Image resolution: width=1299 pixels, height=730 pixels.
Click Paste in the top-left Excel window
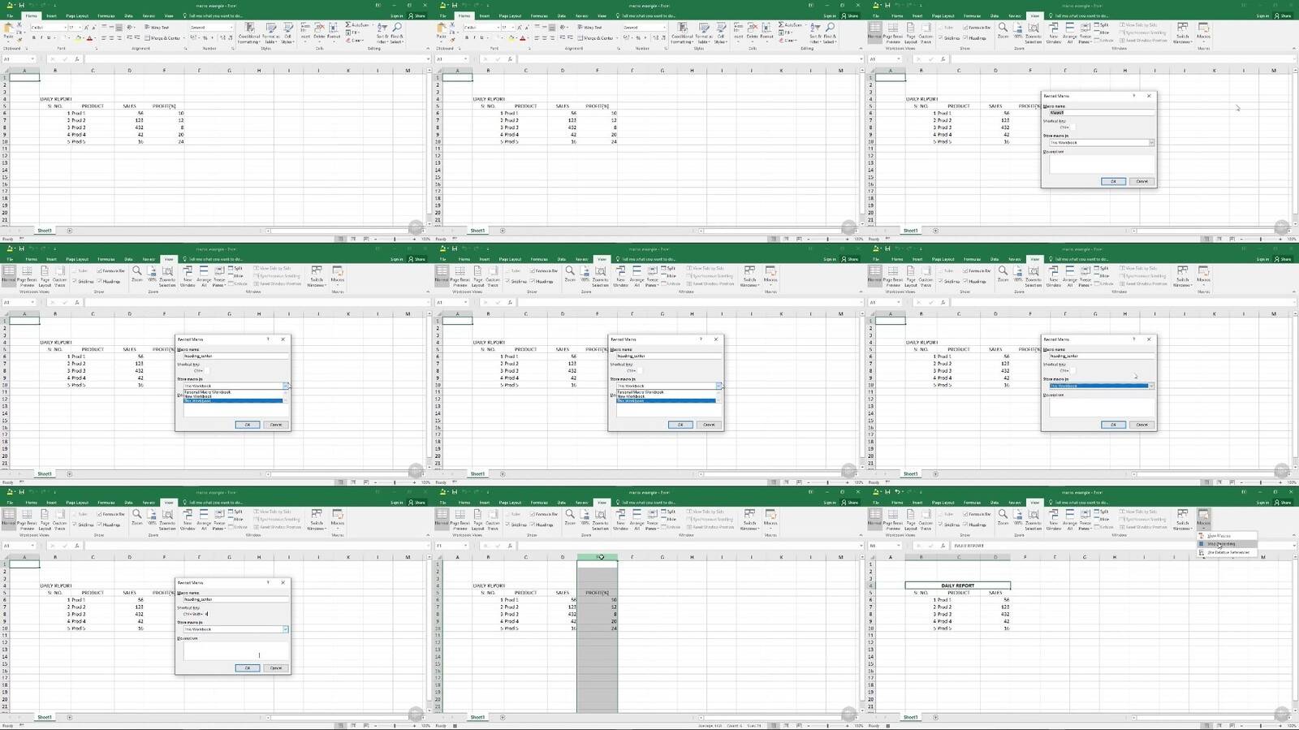point(9,32)
